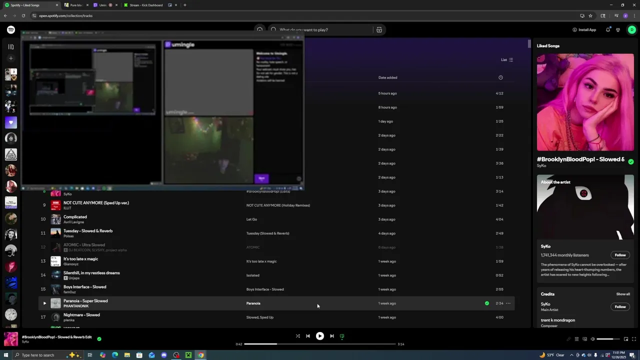Open album 'Isolated' link
Image resolution: width=640 pixels, height=360 pixels.
point(252,275)
